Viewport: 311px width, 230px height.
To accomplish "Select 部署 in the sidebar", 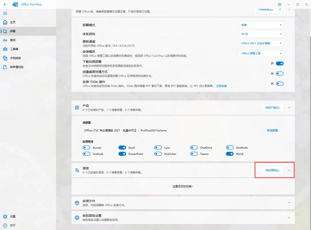I will [28, 31].
